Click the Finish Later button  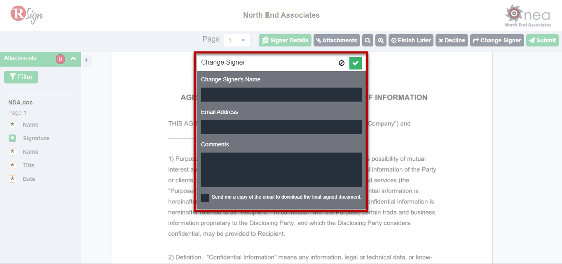pyautogui.click(x=411, y=40)
